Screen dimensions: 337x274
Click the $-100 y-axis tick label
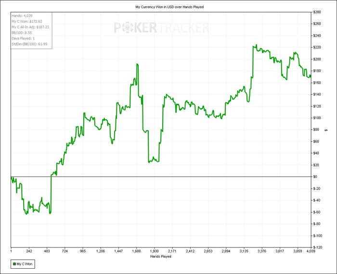[x=317, y=236]
